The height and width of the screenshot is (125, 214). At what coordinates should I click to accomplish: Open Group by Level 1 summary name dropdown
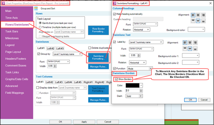67,54
